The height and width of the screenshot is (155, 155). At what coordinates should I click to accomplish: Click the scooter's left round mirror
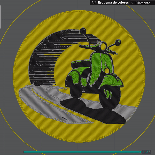click(83, 31)
